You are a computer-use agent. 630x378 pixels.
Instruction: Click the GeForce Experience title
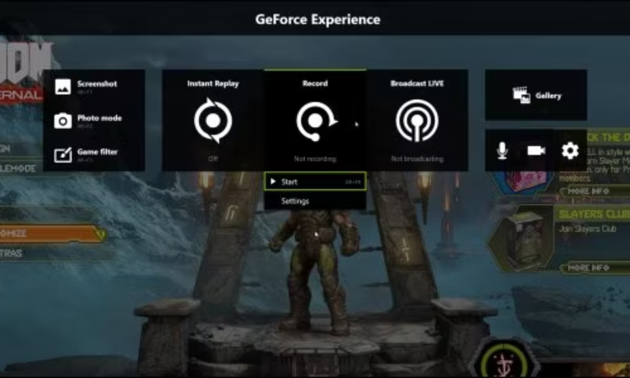pyautogui.click(x=318, y=19)
